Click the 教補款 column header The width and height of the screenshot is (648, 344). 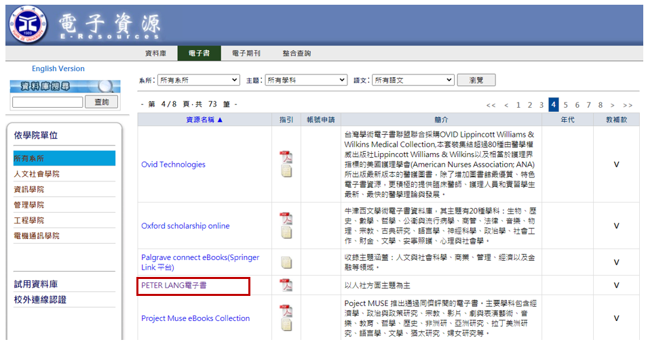tap(616, 120)
